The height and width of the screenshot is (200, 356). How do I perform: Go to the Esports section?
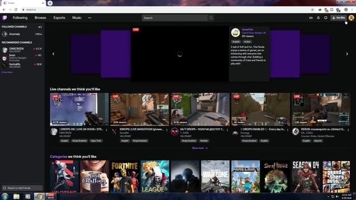(x=60, y=18)
